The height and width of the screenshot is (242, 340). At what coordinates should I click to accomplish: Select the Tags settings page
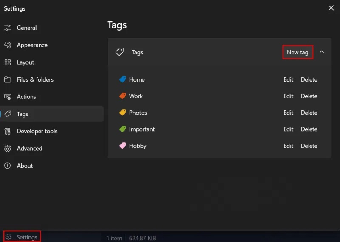click(x=51, y=114)
